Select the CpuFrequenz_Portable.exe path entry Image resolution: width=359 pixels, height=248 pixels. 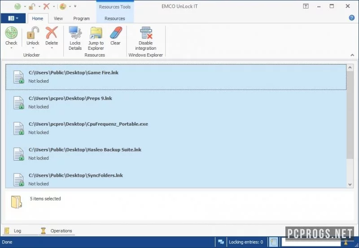click(x=88, y=124)
